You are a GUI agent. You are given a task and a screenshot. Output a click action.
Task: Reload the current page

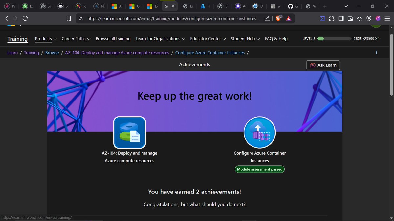click(25, 19)
